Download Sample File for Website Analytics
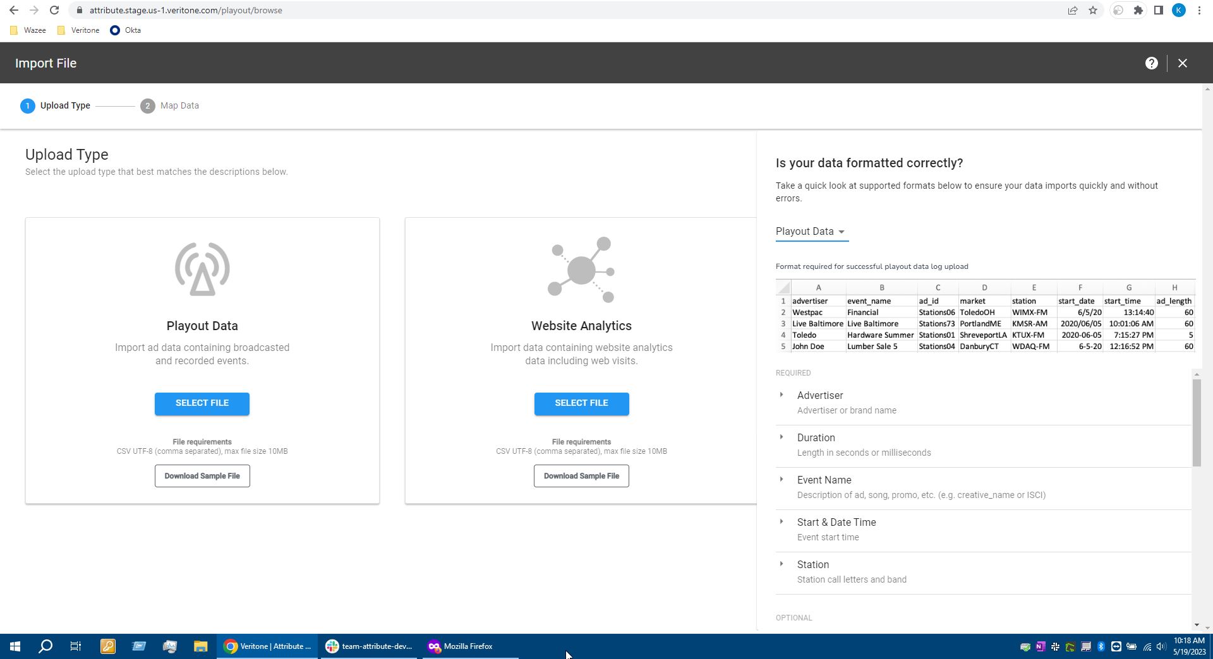 pyautogui.click(x=581, y=476)
